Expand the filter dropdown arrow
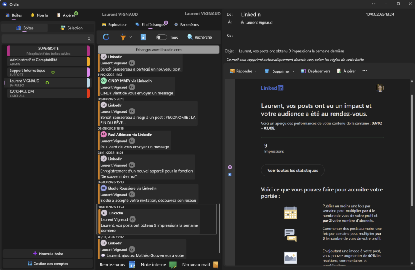 pos(130,37)
